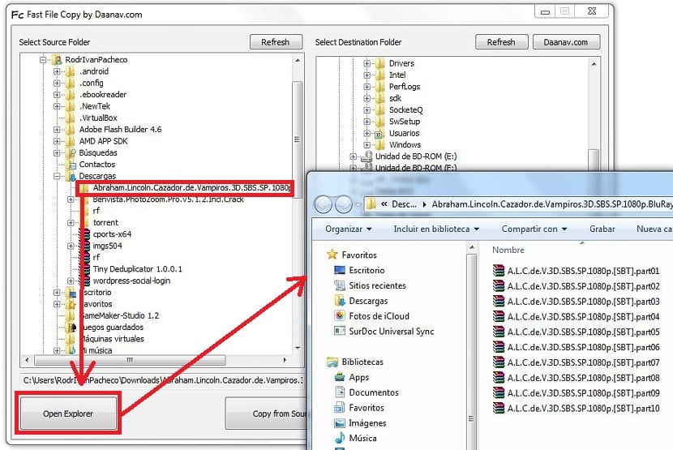Select the Contactos folder in source tree
The image size is (673, 450).
(97, 164)
